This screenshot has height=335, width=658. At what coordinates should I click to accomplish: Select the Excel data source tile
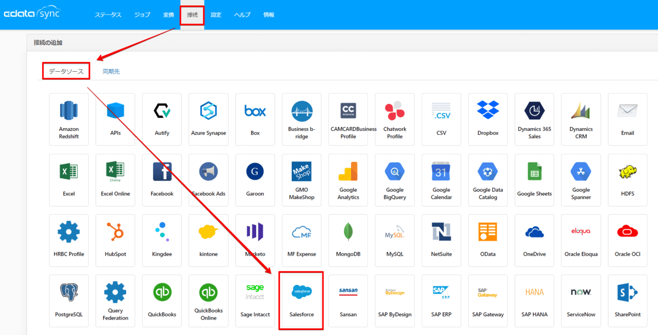coord(69,180)
